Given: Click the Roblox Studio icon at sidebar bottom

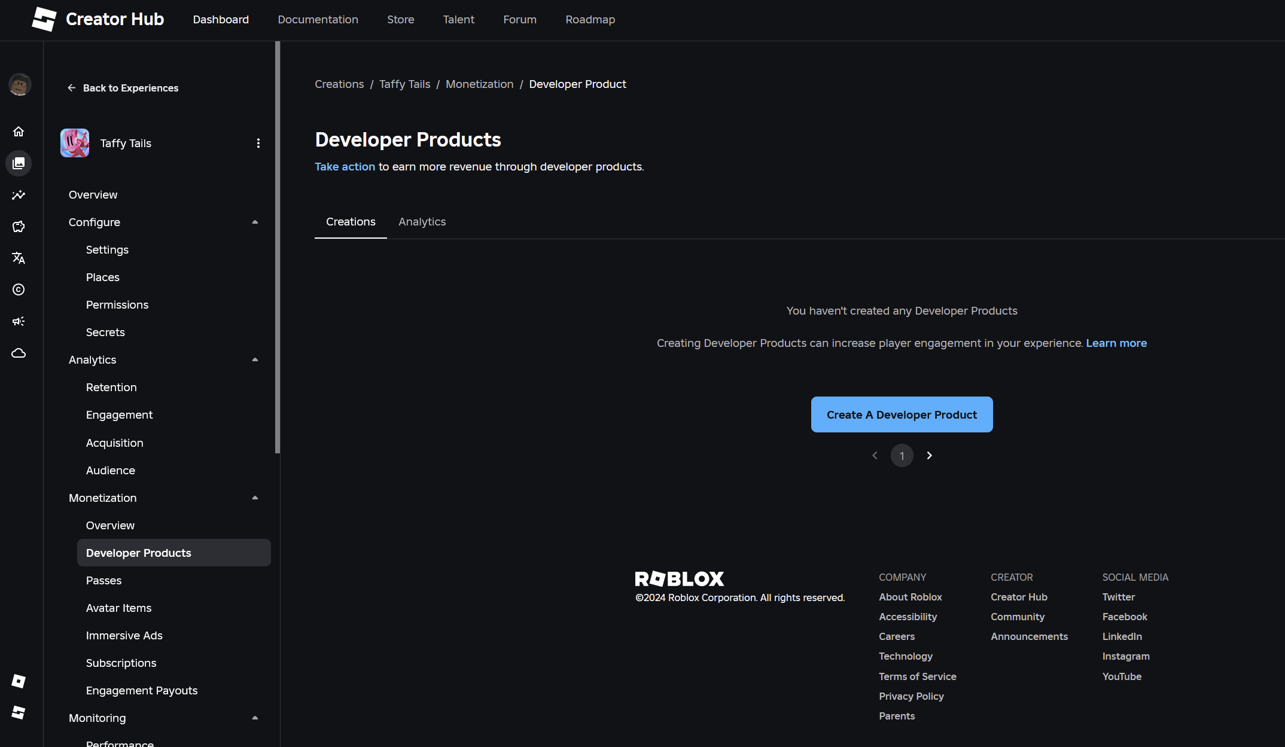Looking at the screenshot, I should click(x=19, y=712).
